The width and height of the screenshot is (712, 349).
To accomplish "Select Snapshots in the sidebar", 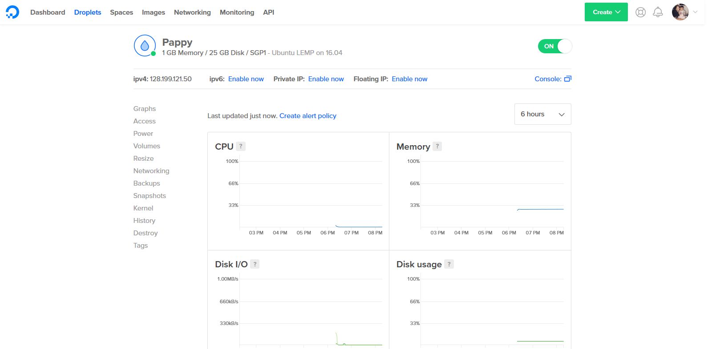I will [x=150, y=195].
